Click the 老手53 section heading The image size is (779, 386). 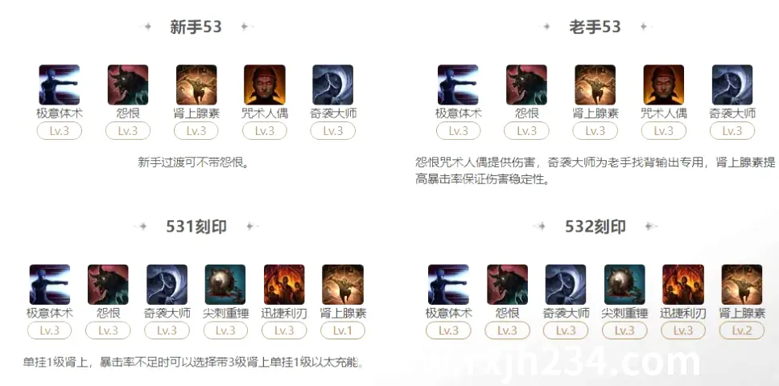click(x=595, y=27)
